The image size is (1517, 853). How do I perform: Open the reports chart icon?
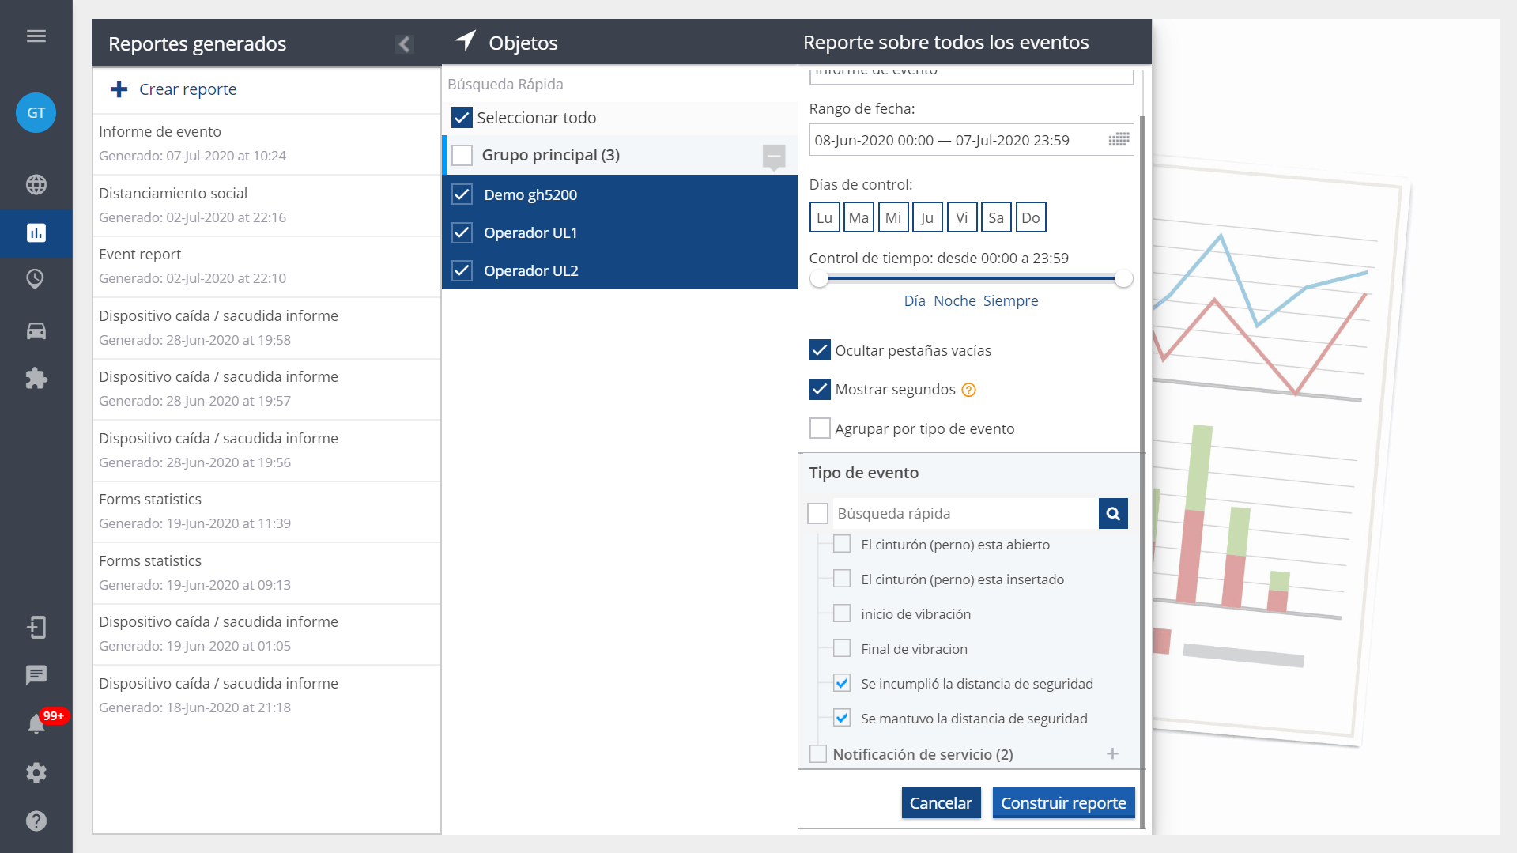pos(36,232)
